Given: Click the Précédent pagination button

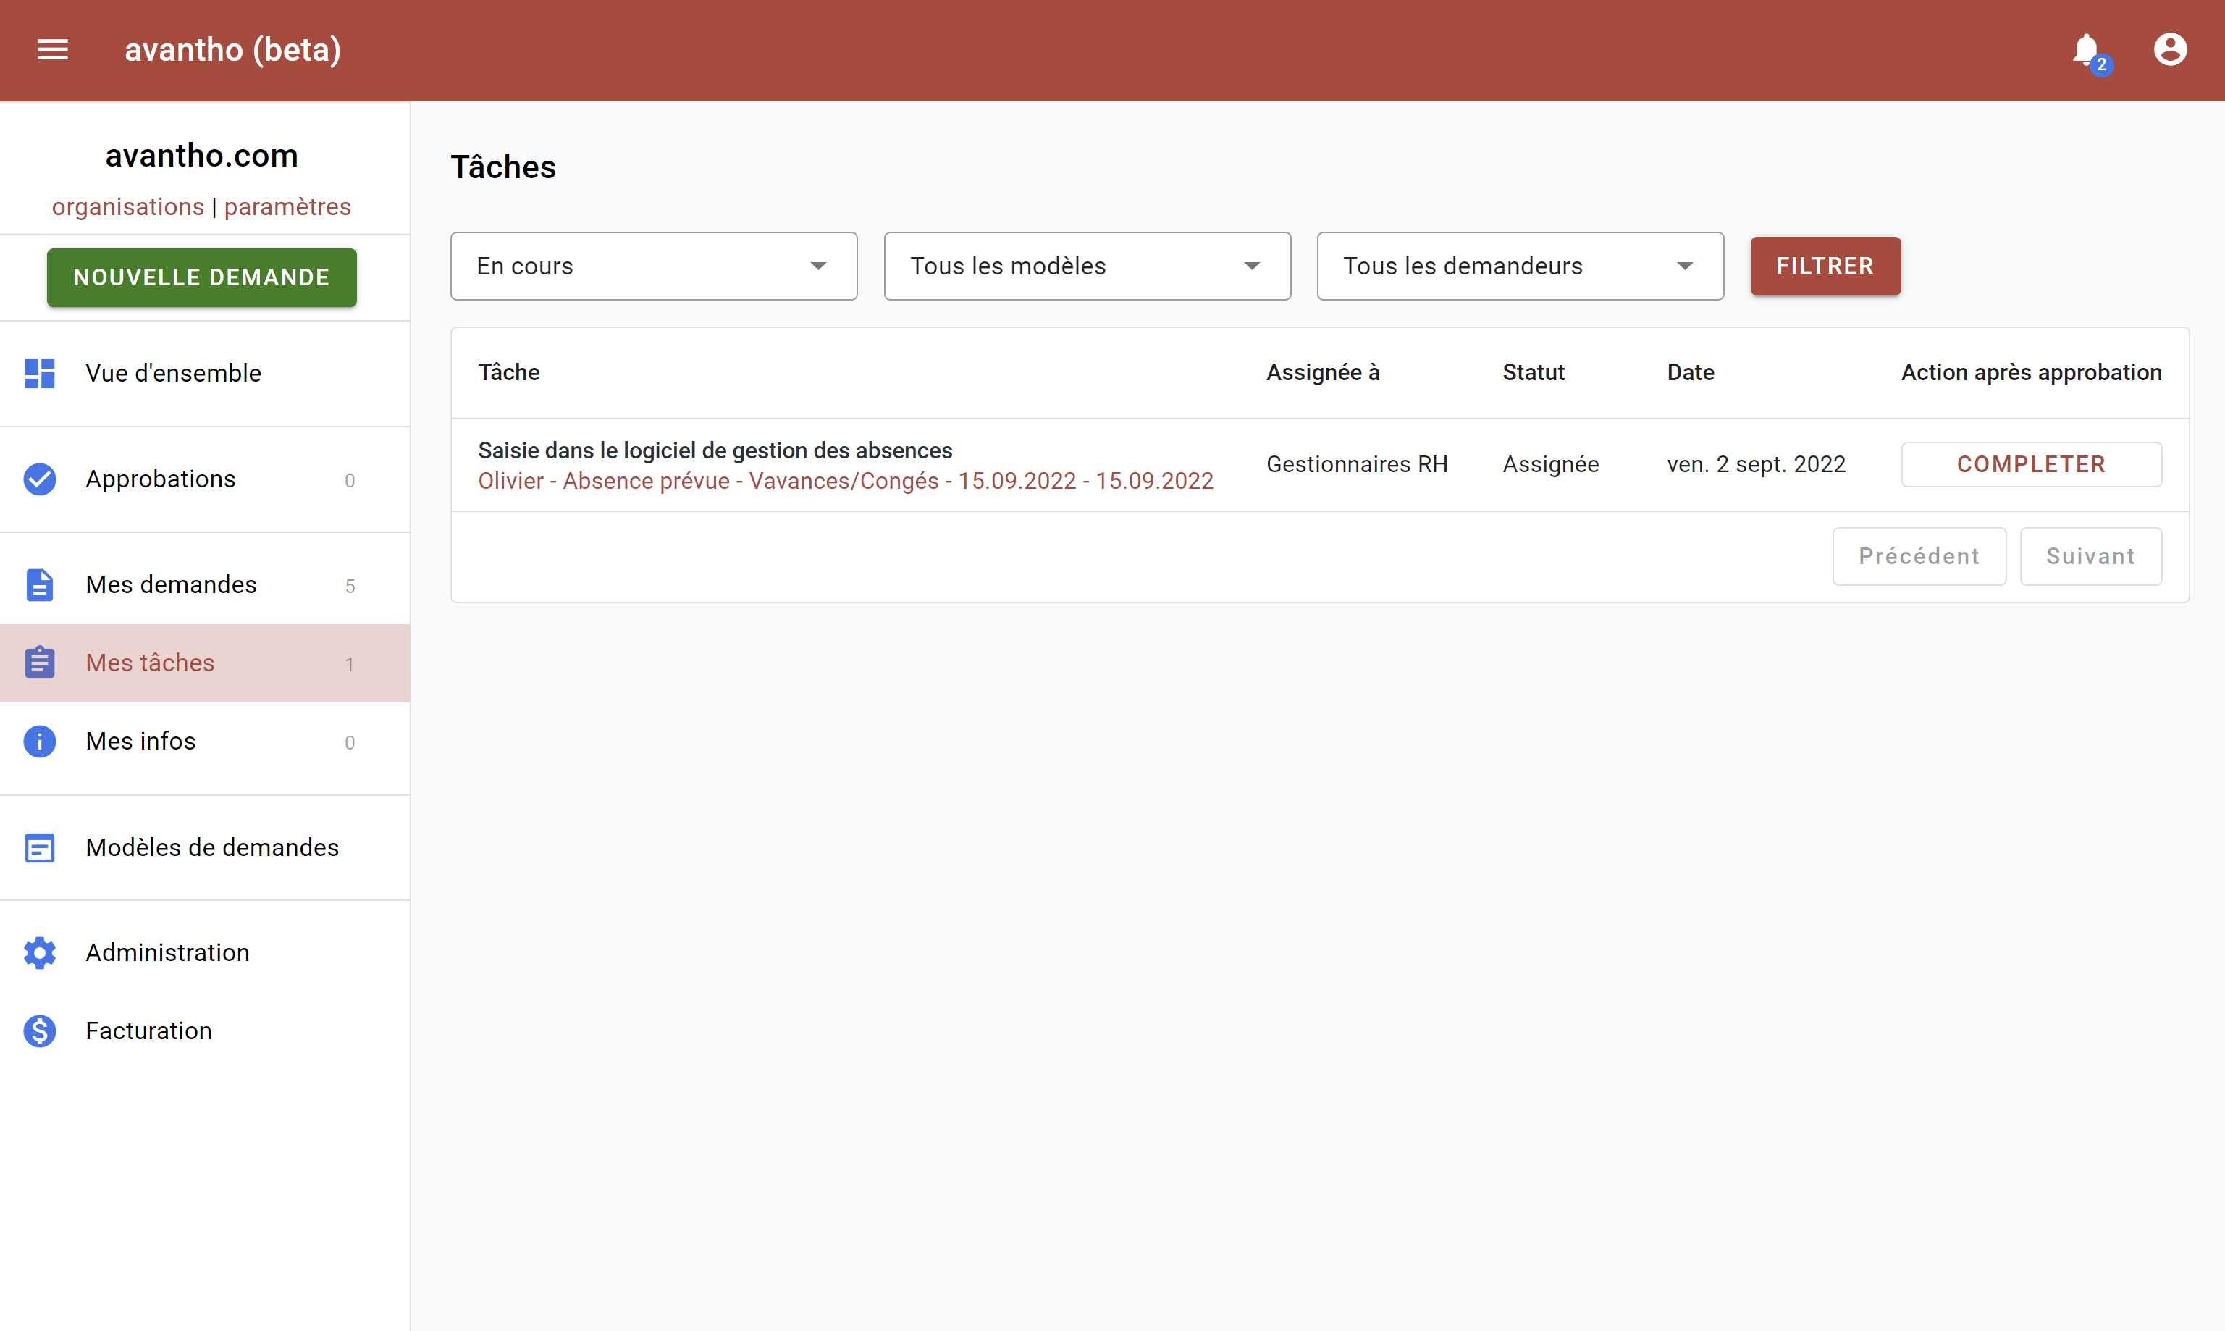Looking at the screenshot, I should pyautogui.click(x=1919, y=557).
